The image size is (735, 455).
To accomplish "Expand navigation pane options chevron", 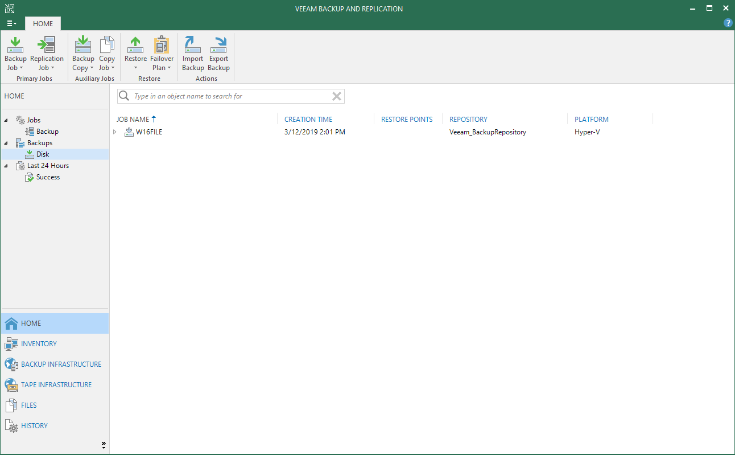I will 104,445.
